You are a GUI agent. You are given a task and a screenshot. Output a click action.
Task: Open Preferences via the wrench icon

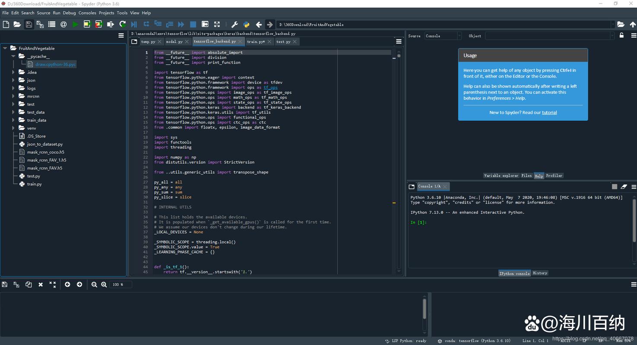coord(235,25)
